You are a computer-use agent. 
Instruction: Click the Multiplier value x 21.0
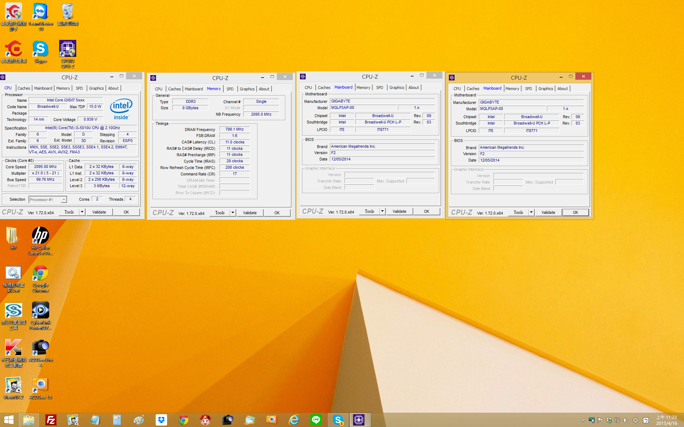click(45, 173)
